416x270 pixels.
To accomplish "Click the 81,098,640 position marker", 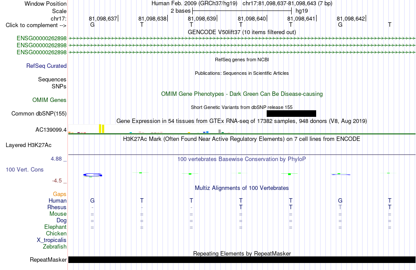I will pyautogui.click(x=252, y=18).
